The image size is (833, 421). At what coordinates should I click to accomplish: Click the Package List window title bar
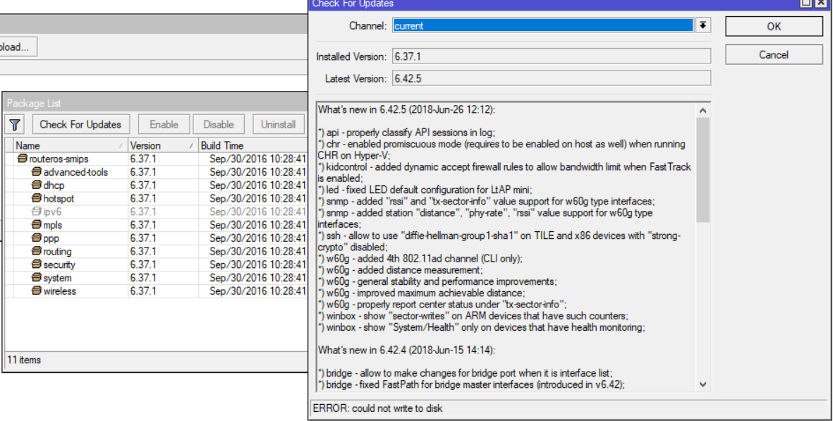[156, 103]
